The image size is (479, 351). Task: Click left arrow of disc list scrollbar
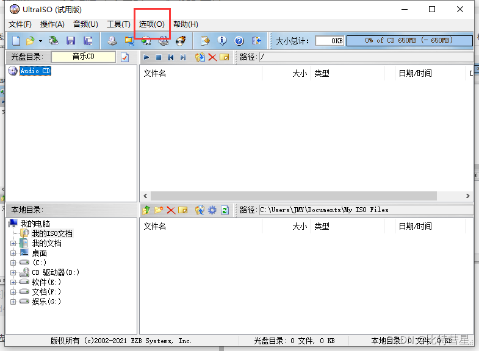pyautogui.click(x=145, y=196)
